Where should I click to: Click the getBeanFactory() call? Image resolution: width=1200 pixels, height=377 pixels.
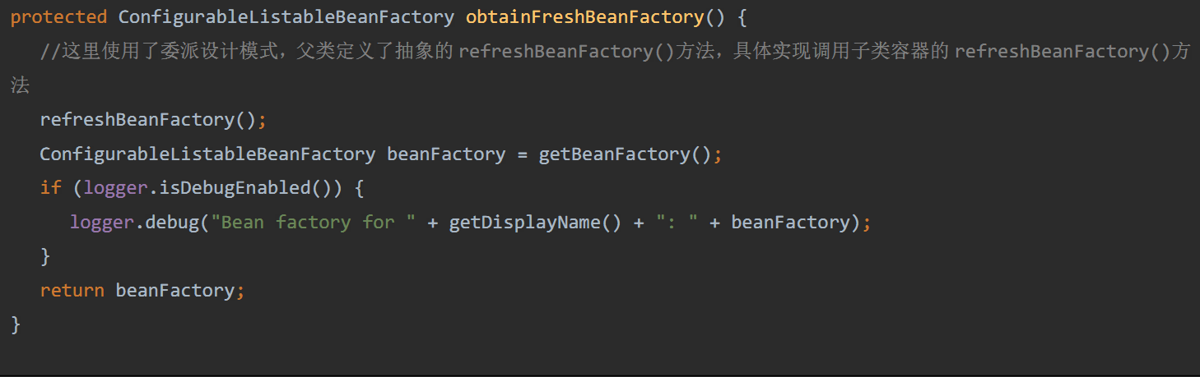click(x=625, y=154)
